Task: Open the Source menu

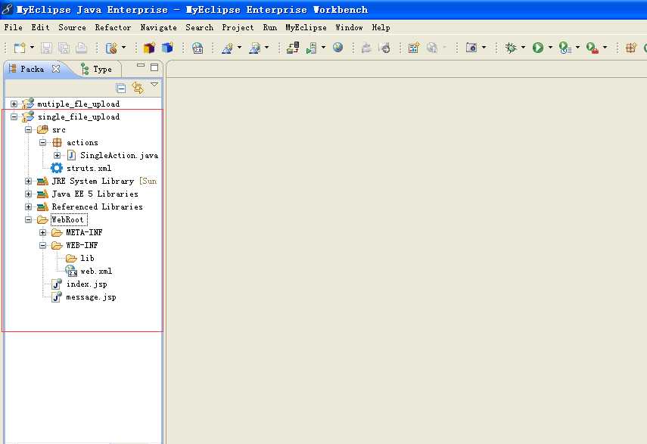Action: [72, 27]
